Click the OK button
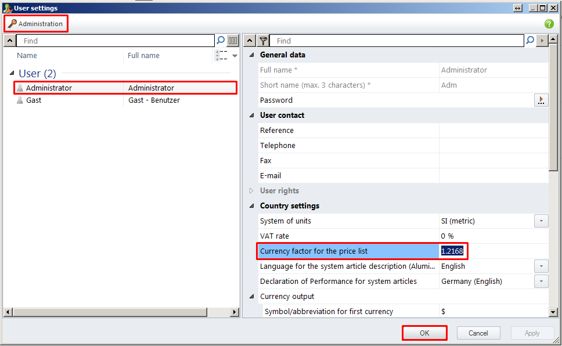Image resolution: width=562 pixels, height=346 pixels. point(424,333)
